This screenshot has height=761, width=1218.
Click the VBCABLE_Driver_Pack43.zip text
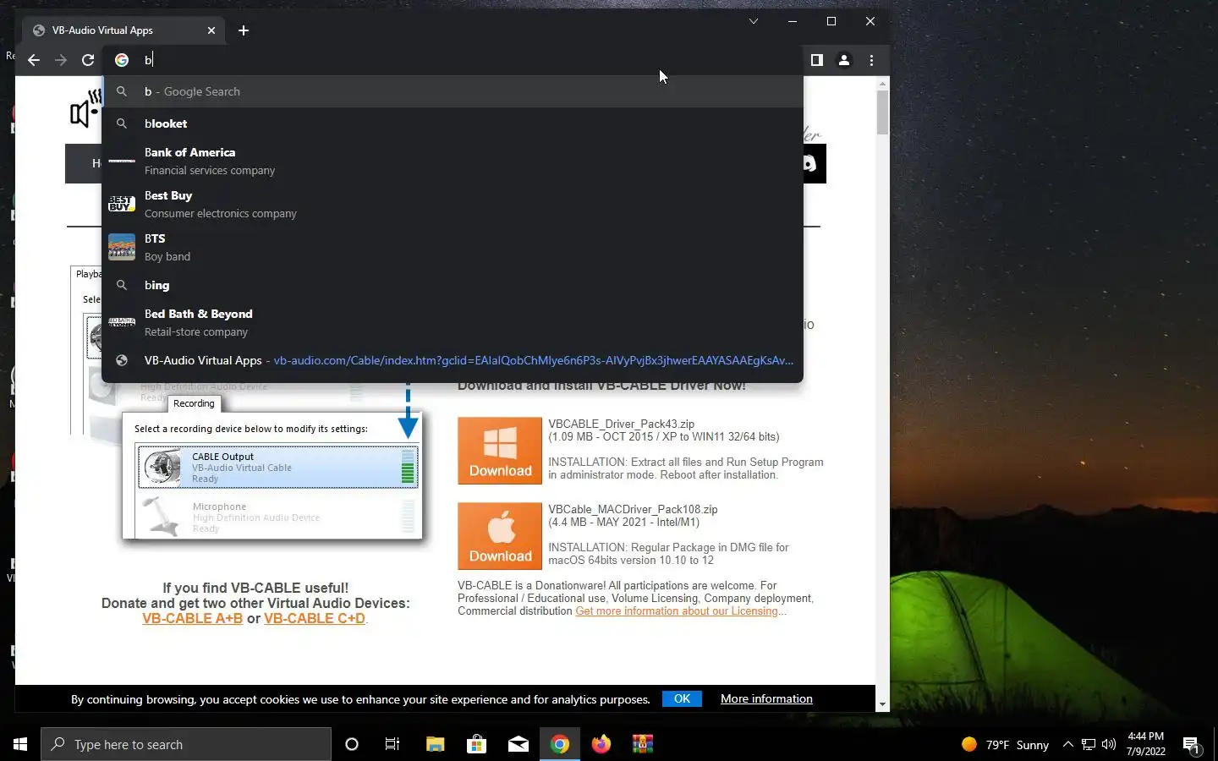coord(621,424)
